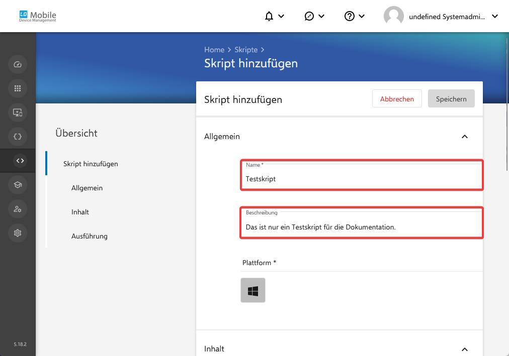This screenshot has height=356, width=509.
Task: Open the notifications bell dropdown
Action: [x=274, y=16]
